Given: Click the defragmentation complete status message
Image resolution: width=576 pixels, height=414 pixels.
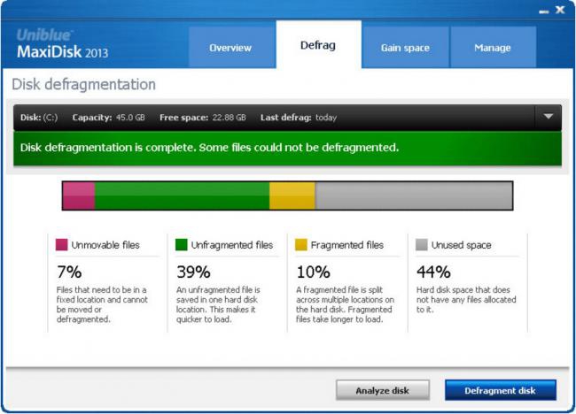Looking at the screenshot, I should click(209, 148).
